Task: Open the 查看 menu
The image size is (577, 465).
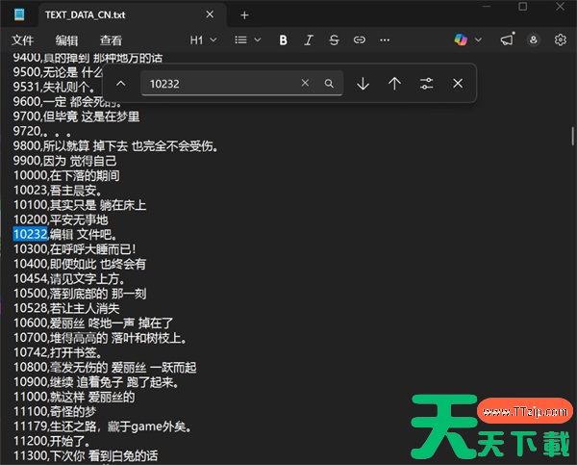Action: tap(111, 39)
